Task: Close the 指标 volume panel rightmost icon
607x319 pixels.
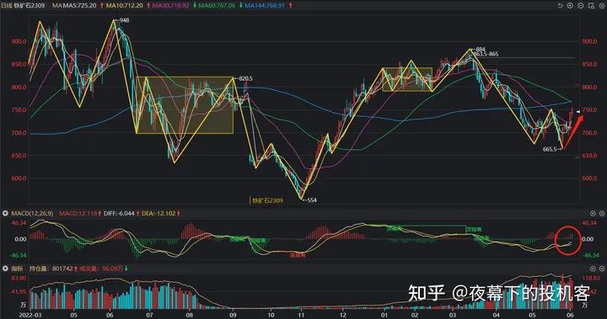Action: [602, 268]
